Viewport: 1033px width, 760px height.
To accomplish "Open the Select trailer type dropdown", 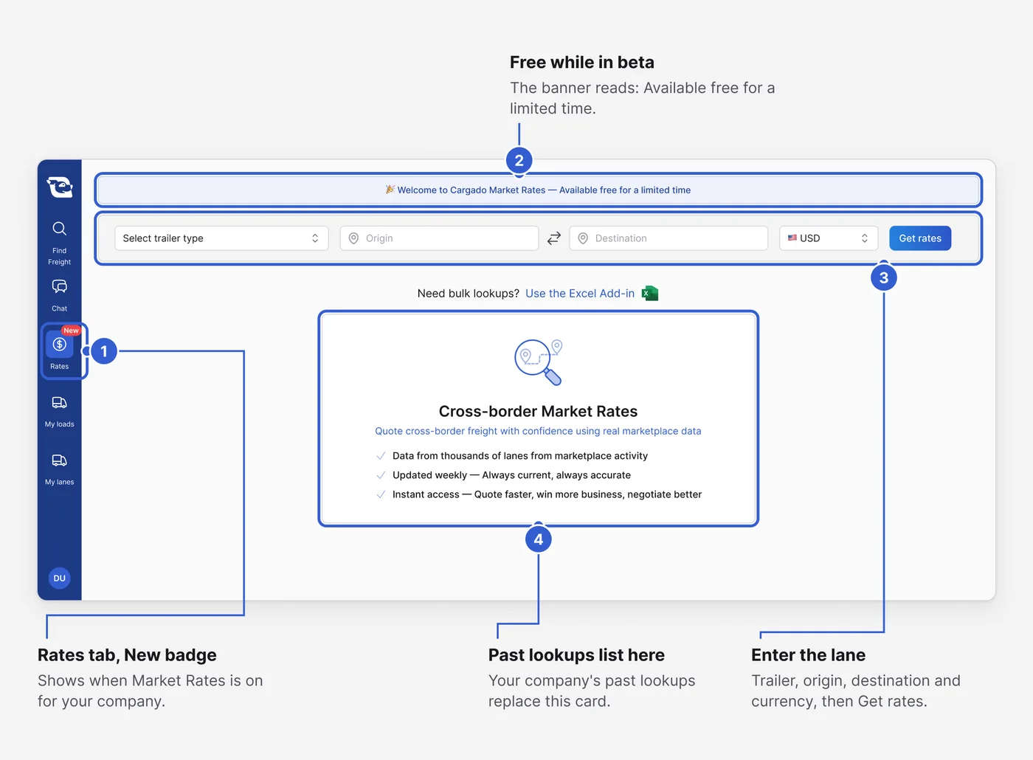I will [221, 238].
